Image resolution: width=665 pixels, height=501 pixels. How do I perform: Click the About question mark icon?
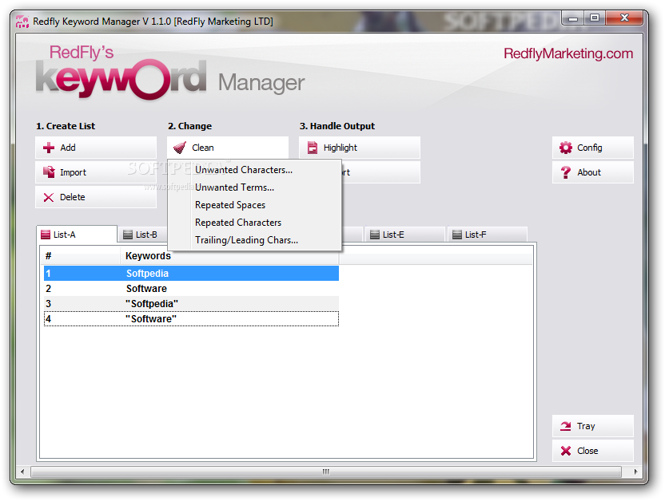565,172
